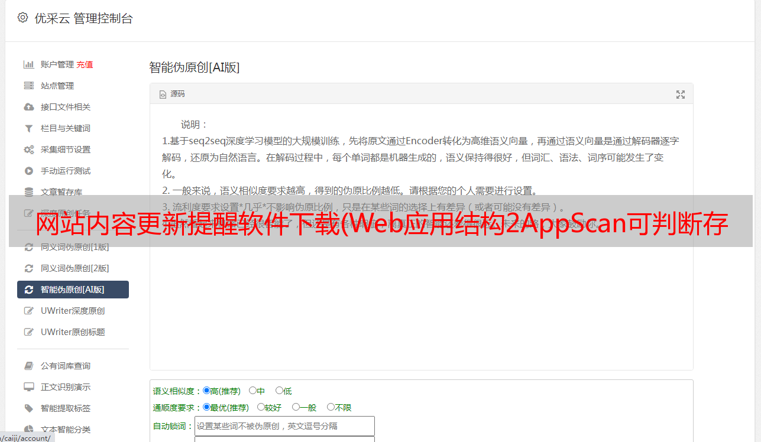This screenshot has width=761, height=442.
Task: Select 通顺度要求 较好 radio
Action: [x=261, y=407]
